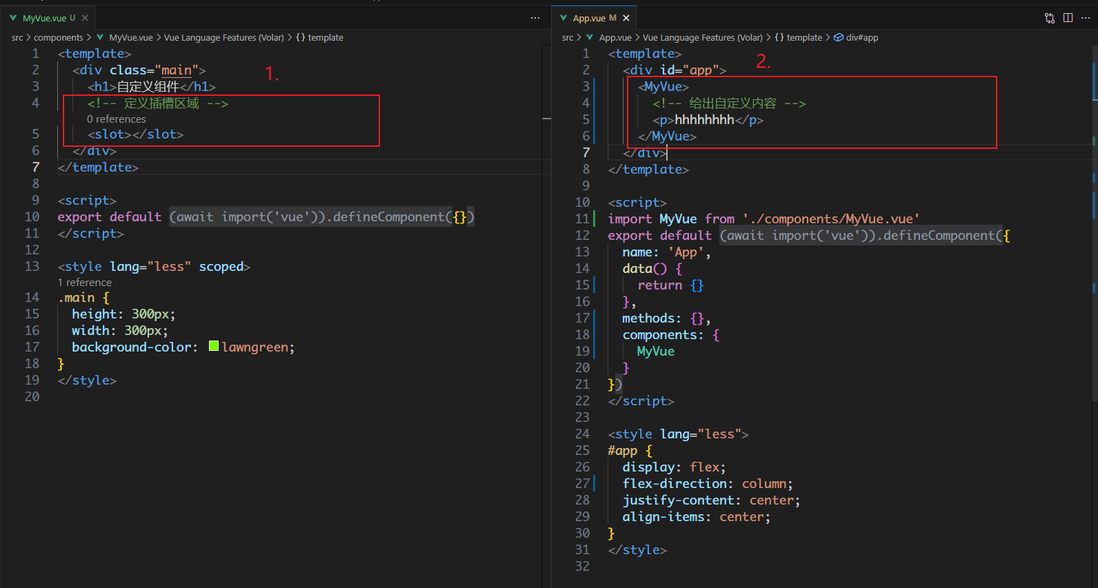Image resolution: width=1098 pixels, height=588 pixels.
Task: Open More Actions menu for App.vue group
Action: pos(1086,18)
